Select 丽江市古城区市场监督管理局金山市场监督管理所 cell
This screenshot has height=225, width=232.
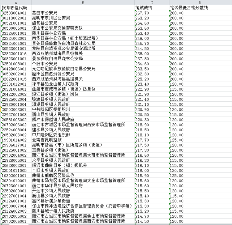[83, 216]
